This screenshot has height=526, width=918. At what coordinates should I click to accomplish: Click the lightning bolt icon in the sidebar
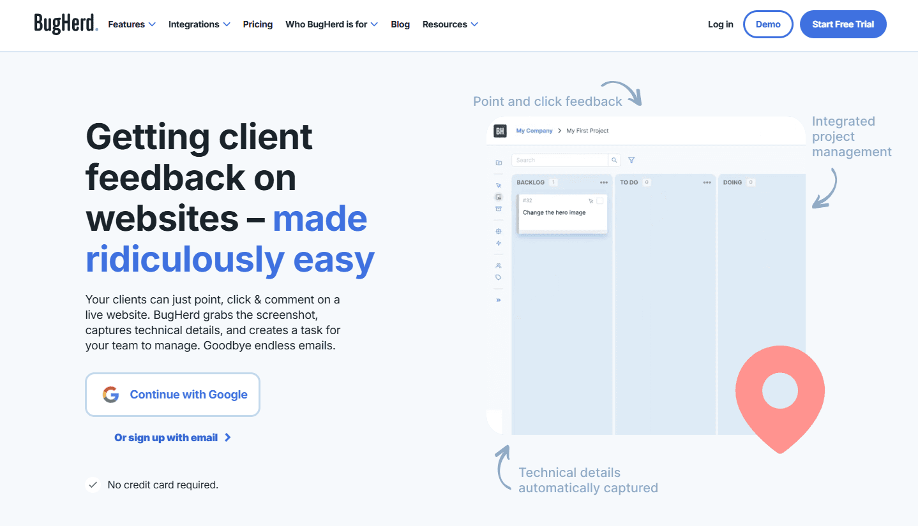pyautogui.click(x=499, y=243)
